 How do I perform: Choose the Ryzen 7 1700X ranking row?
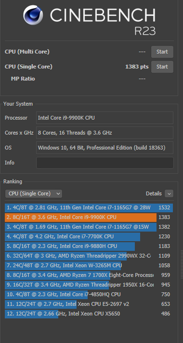coord(89,275)
